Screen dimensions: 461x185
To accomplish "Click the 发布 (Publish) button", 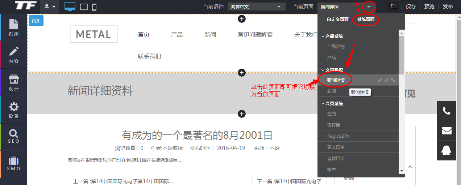I will (x=448, y=7).
